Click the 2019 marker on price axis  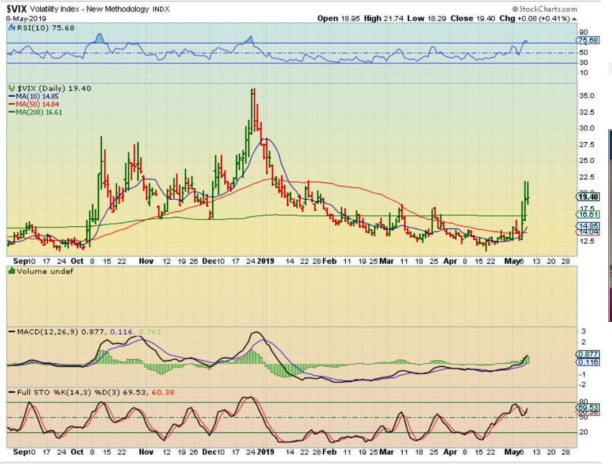pyautogui.click(x=266, y=261)
